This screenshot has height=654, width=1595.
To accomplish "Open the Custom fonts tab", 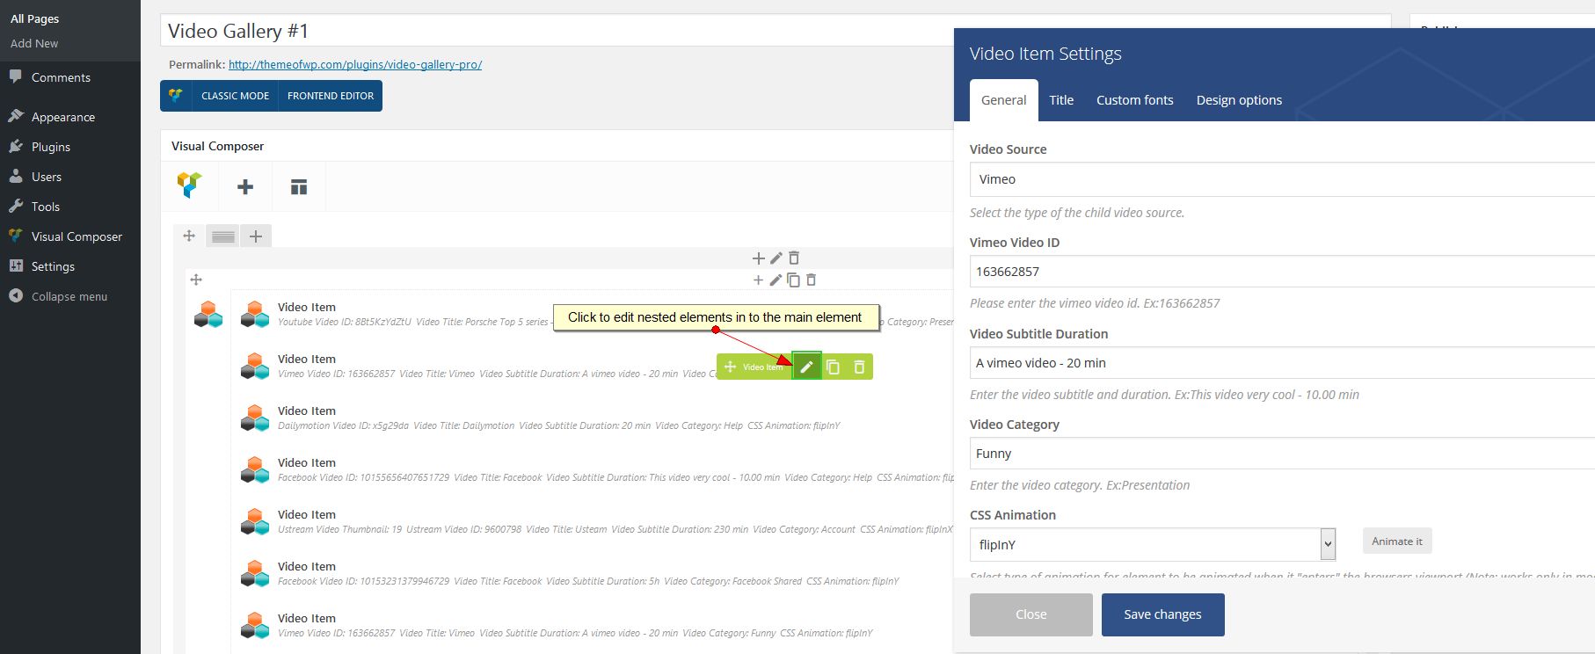I will pyautogui.click(x=1134, y=100).
